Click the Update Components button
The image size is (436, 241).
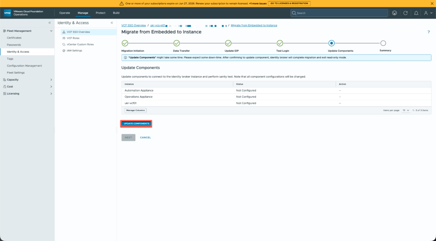pos(136,124)
